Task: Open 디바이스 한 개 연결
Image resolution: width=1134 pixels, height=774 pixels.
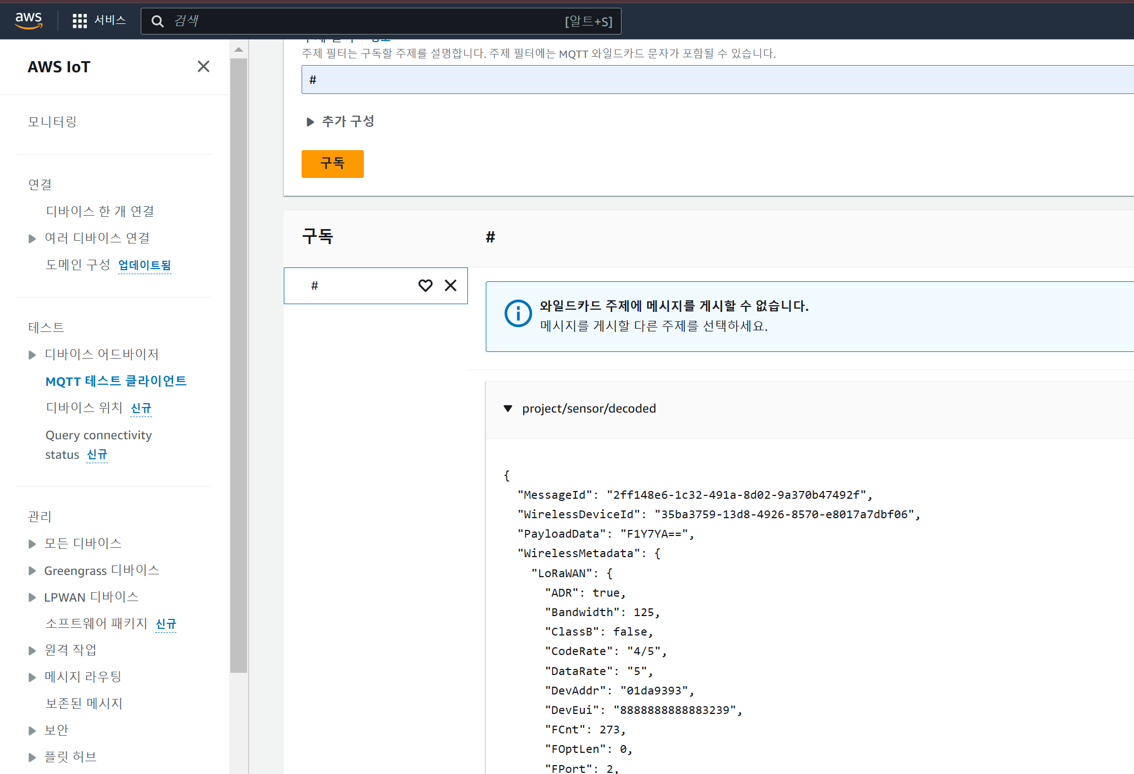Action: point(100,211)
